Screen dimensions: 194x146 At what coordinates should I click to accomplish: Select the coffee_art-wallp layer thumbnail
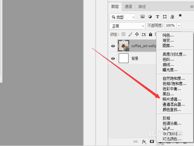pyautogui.click(x=124, y=46)
